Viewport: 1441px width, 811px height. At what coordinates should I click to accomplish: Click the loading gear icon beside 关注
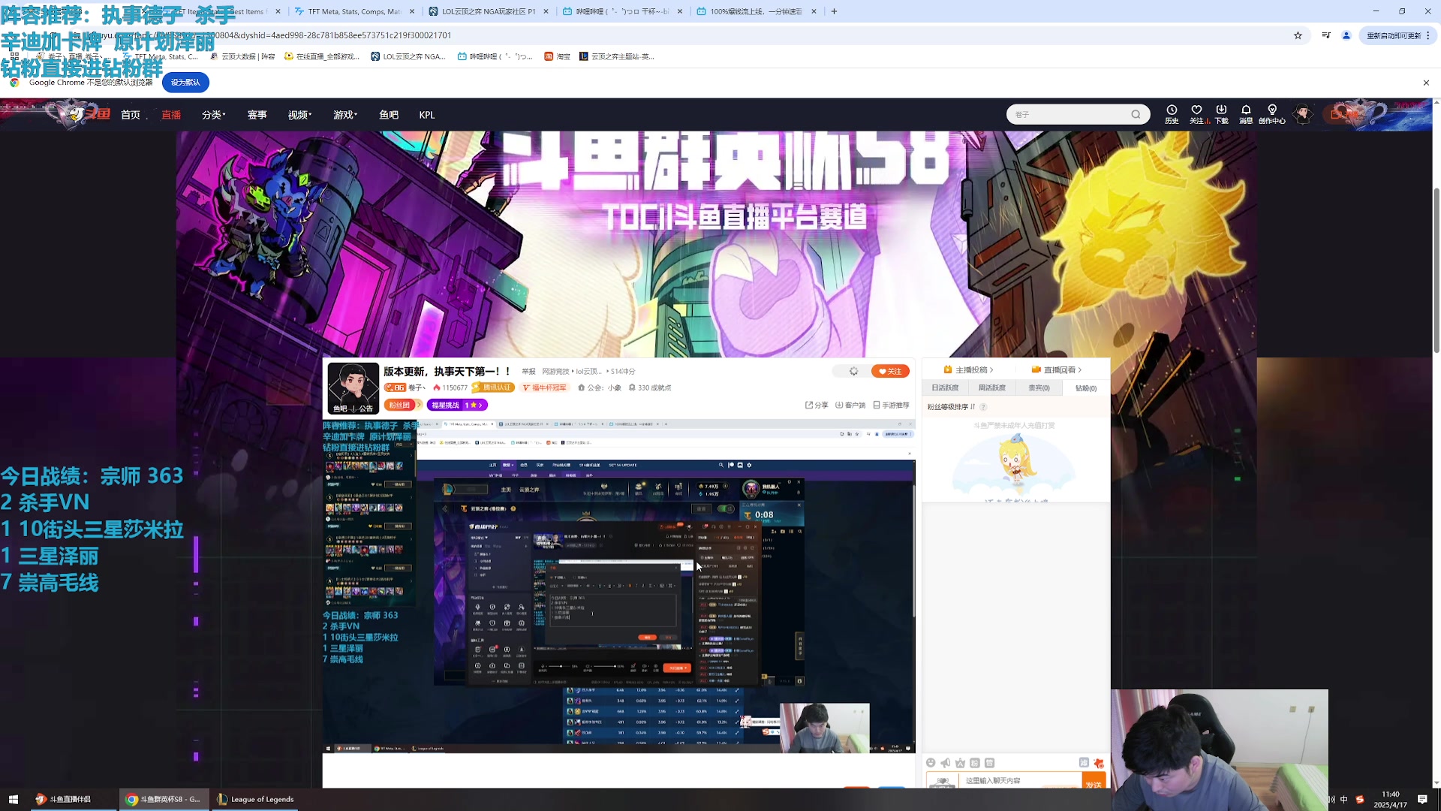click(x=853, y=371)
